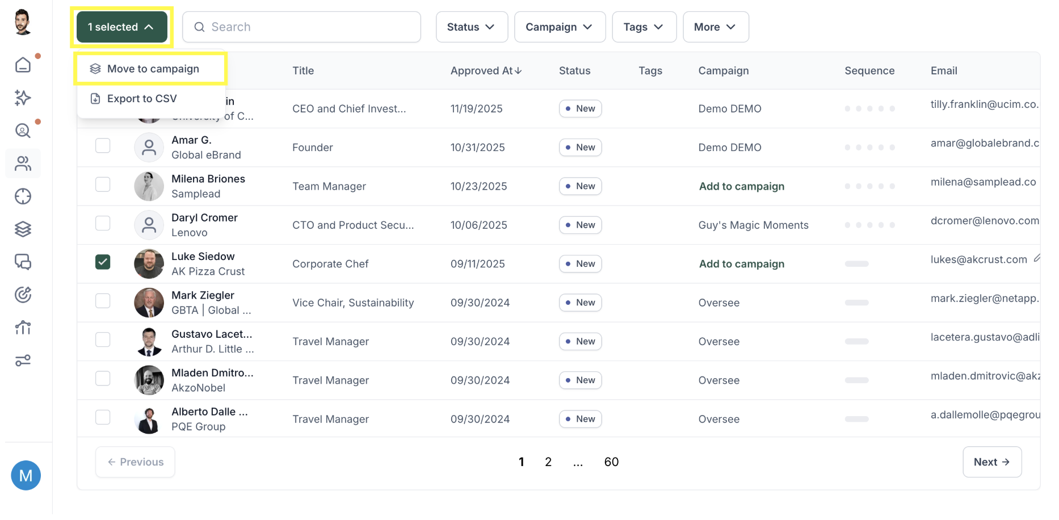Open the home icon in sidebar

point(23,65)
